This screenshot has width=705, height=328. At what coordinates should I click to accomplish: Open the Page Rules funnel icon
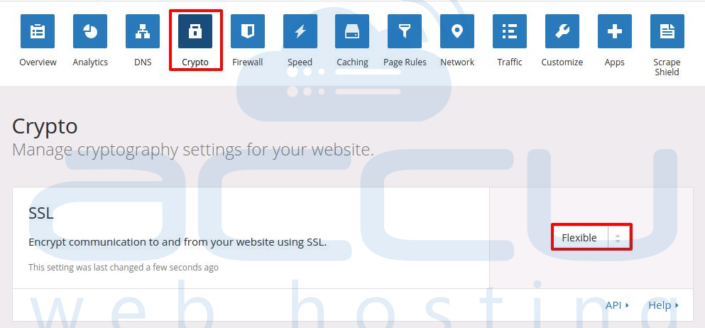click(405, 31)
